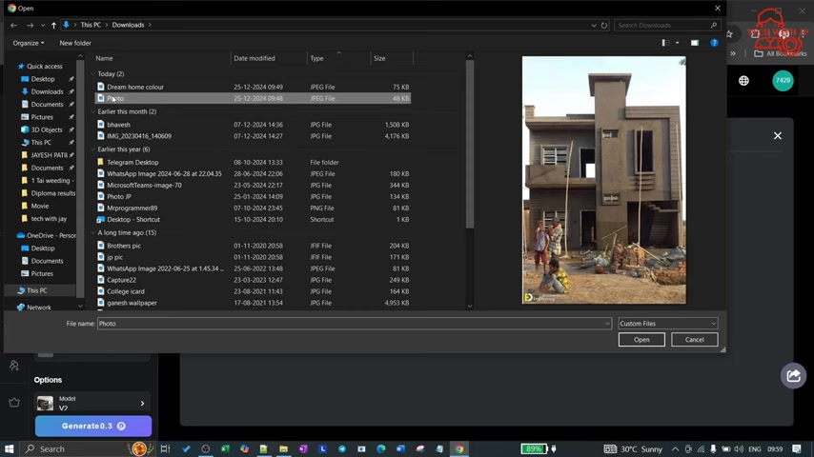Collapse the Earlier this year group
Viewport: 814px width, 457px height.
pyautogui.click(x=92, y=149)
